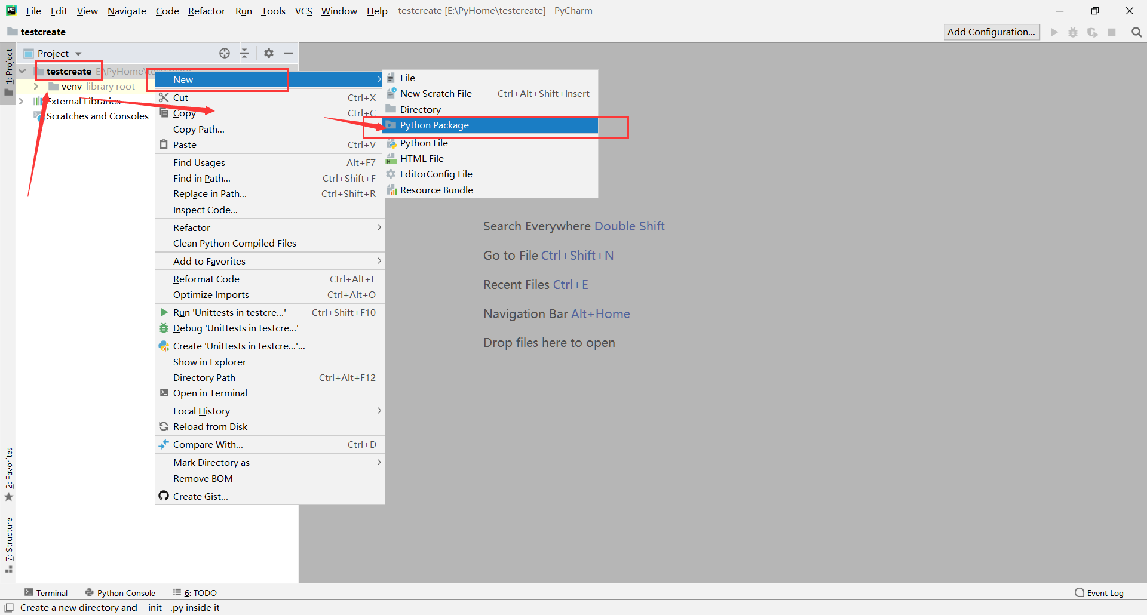Select New in context menu

tap(269, 79)
